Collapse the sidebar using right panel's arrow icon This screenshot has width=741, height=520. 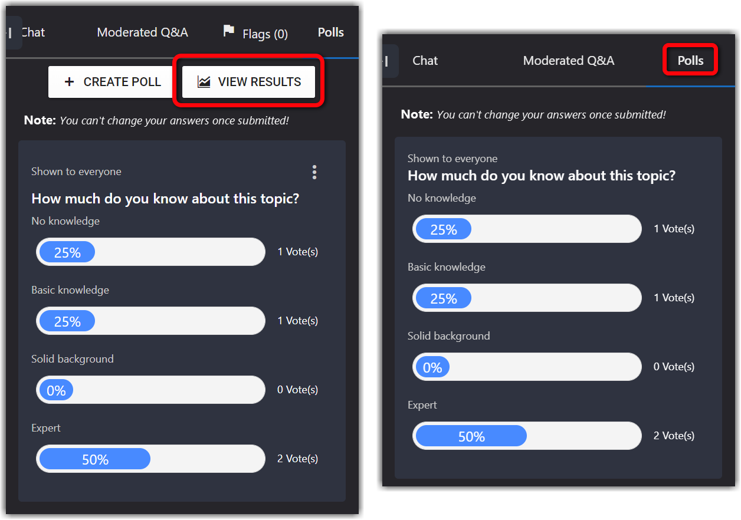coord(389,61)
